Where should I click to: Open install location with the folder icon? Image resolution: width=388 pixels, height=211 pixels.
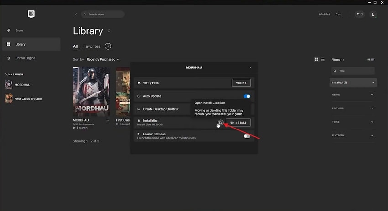220,123
